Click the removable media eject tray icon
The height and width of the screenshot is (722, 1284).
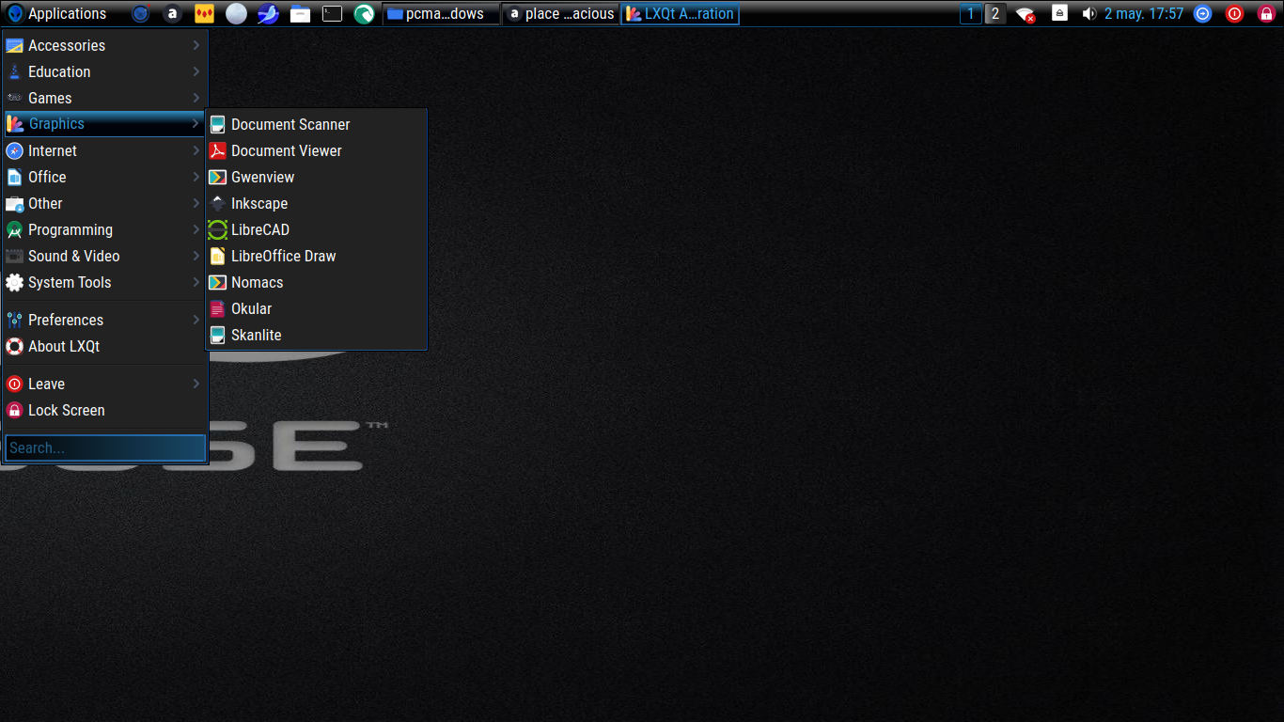pos(1059,13)
